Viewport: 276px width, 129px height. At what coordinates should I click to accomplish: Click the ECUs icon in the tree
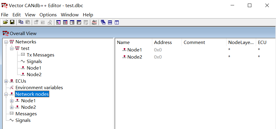(12, 81)
